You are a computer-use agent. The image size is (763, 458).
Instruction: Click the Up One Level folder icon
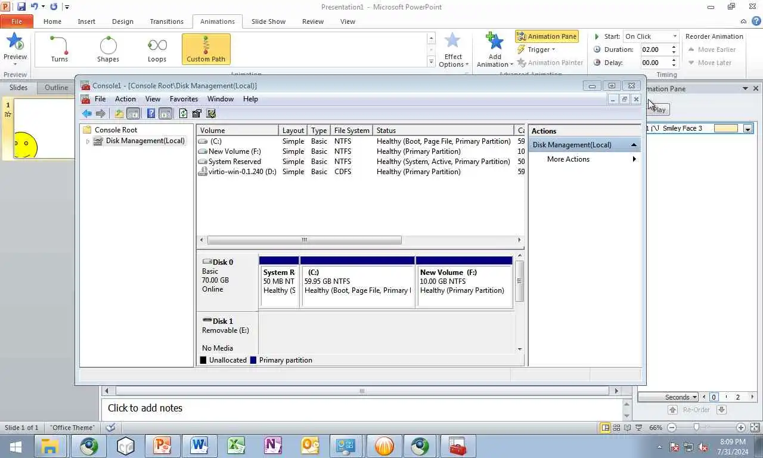point(119,113)
